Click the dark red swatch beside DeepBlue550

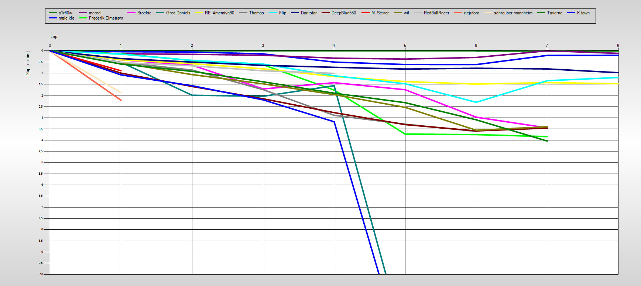325,13
